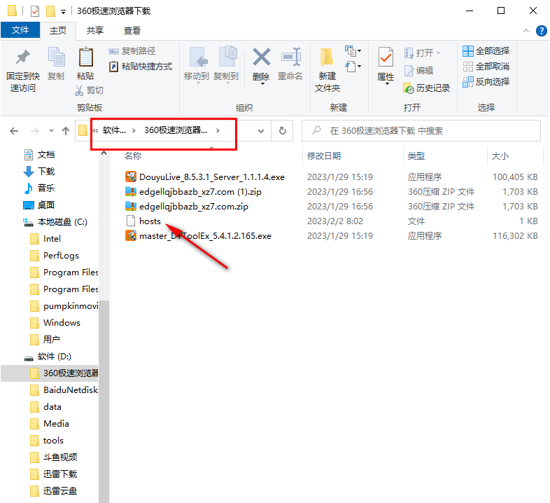This screenshot has height=503, width=550.
Task: Select edgellqjbbazb_xz7.com.zip file
Action: [x=194, y=207]
